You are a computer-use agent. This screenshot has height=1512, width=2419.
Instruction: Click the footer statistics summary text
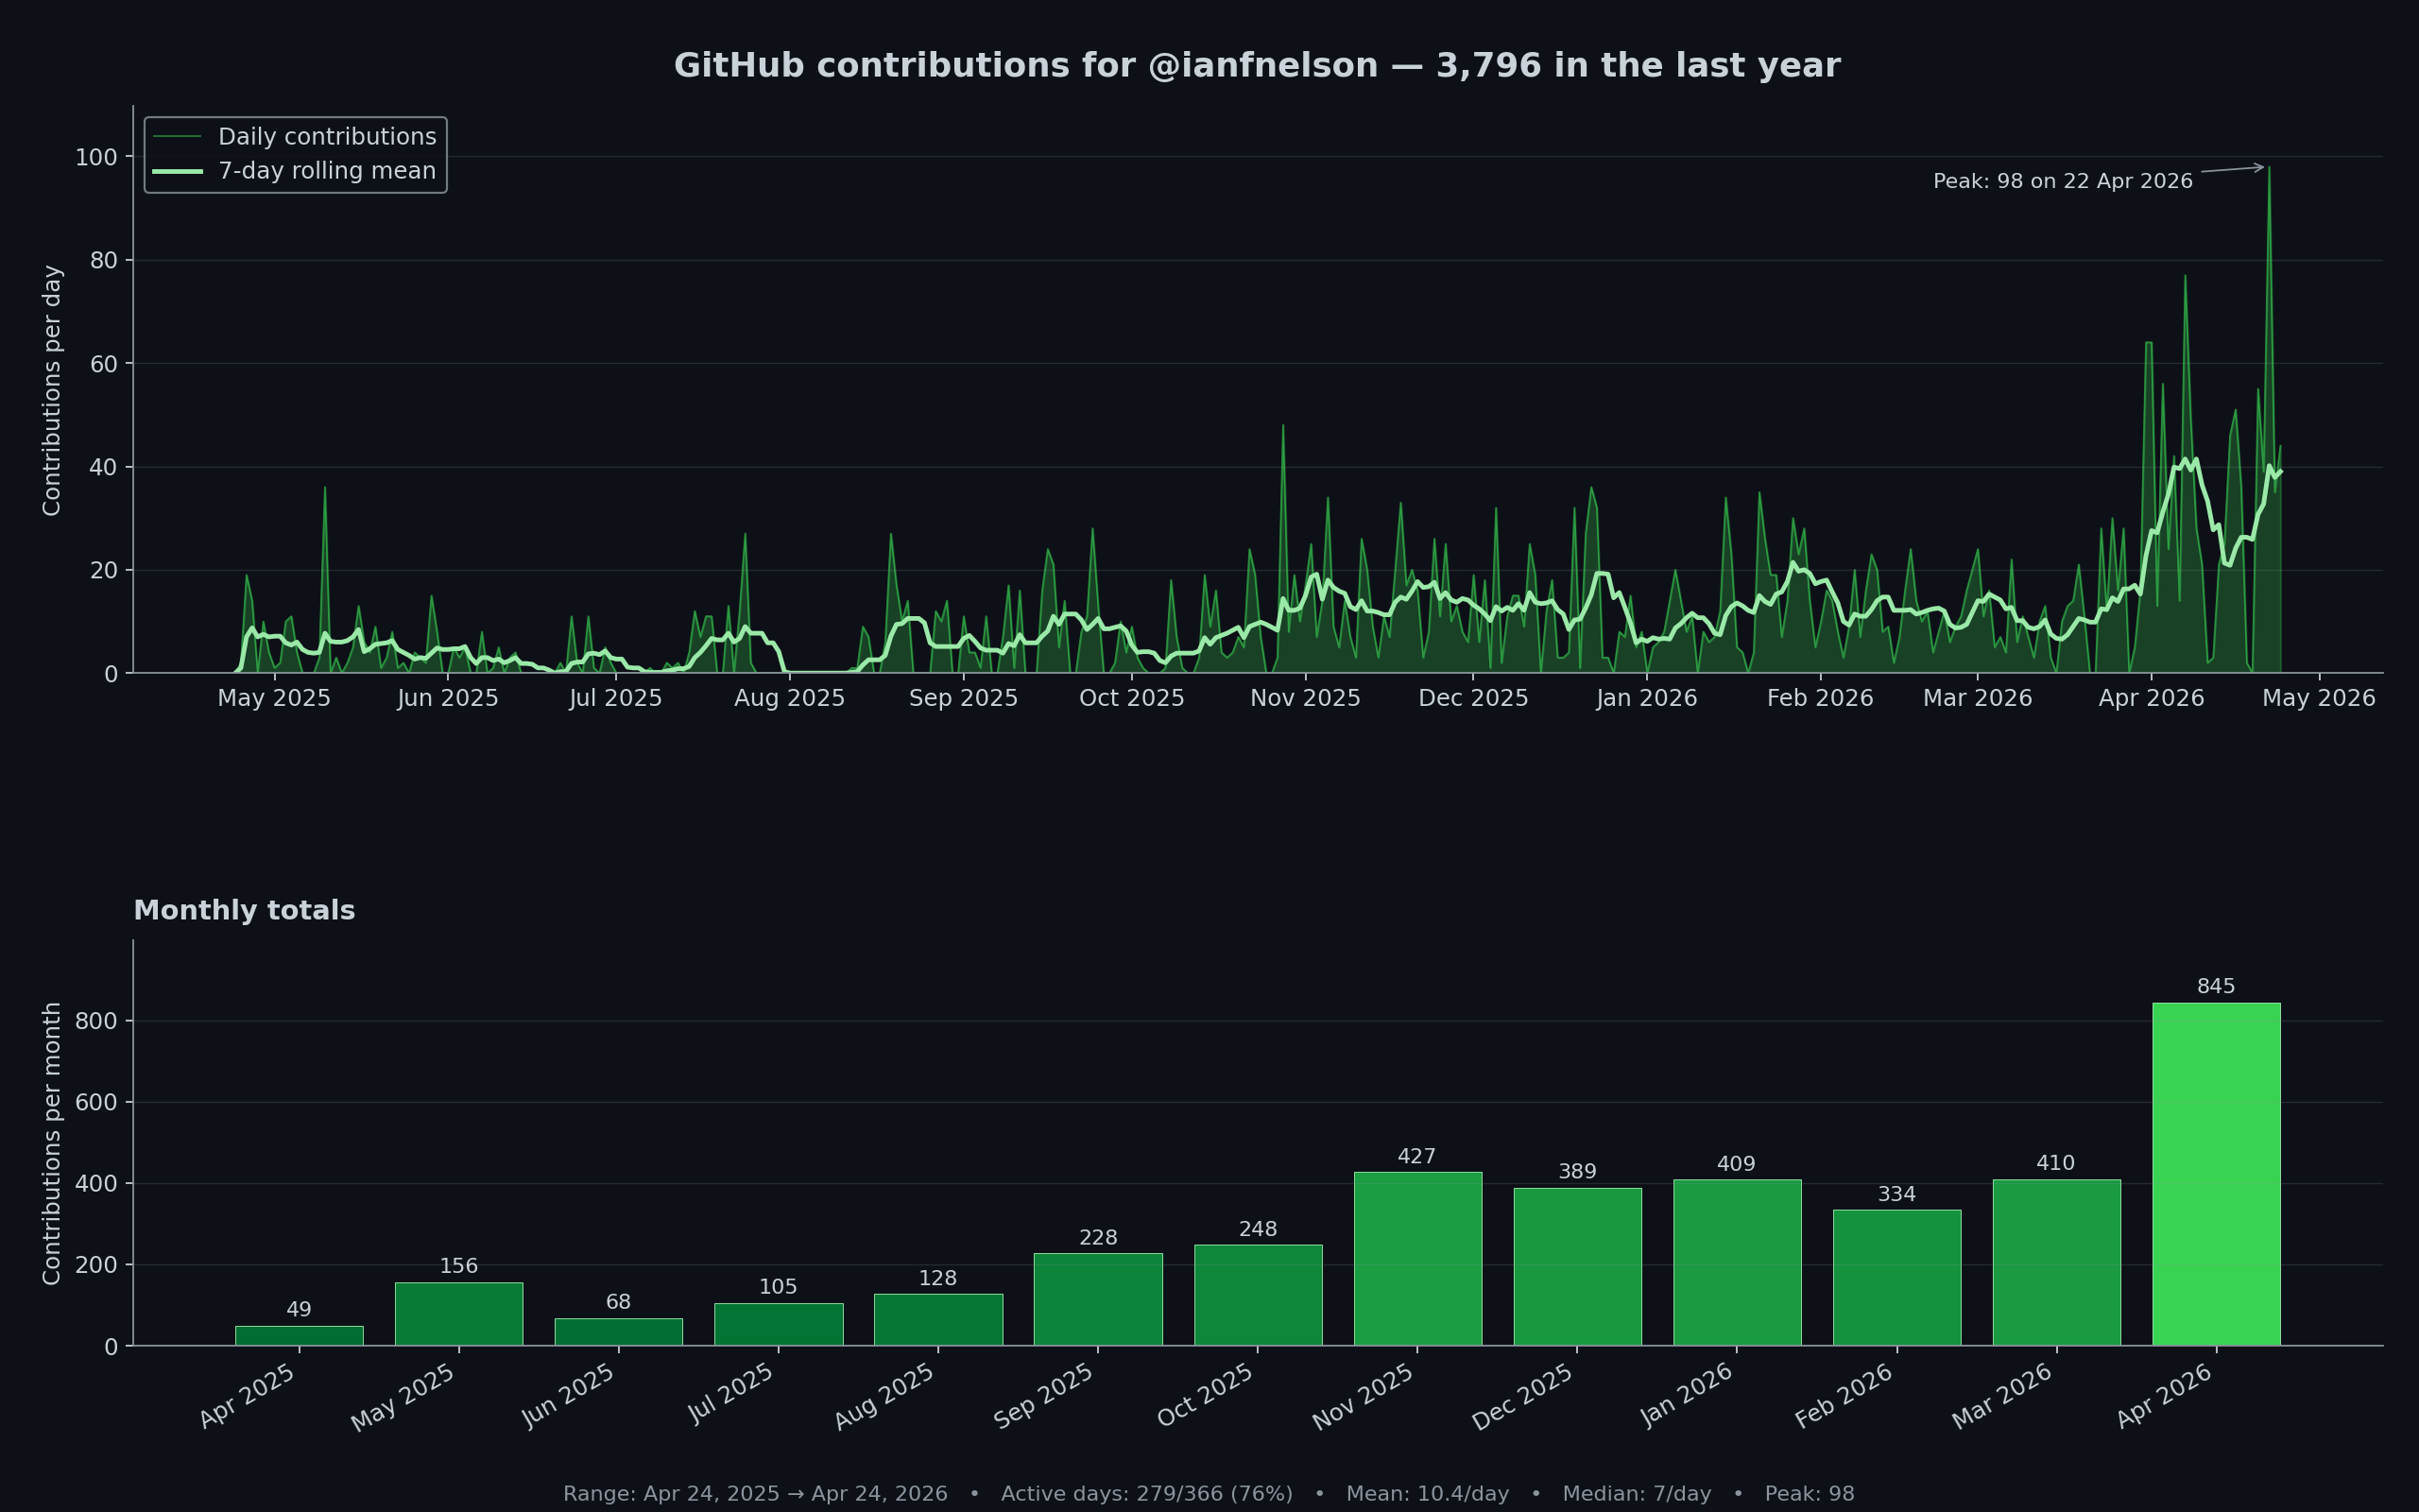(1208, 1493)
